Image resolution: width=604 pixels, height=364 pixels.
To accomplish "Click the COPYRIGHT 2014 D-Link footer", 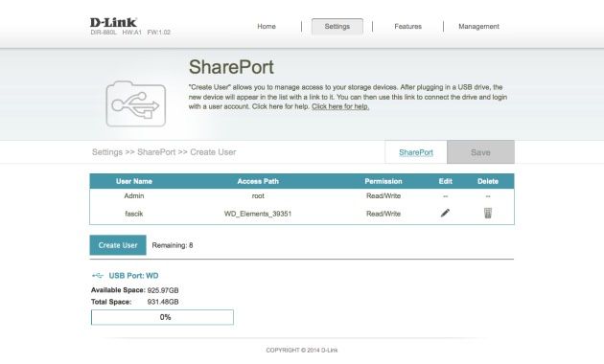I will 302,351.
